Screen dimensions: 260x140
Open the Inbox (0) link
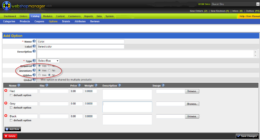pyautogui.click(x=237, y=11)
